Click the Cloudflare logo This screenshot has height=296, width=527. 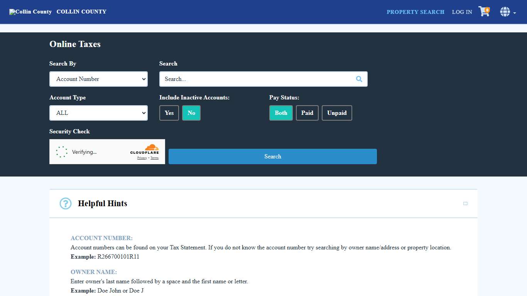click(x=145, y=149)
